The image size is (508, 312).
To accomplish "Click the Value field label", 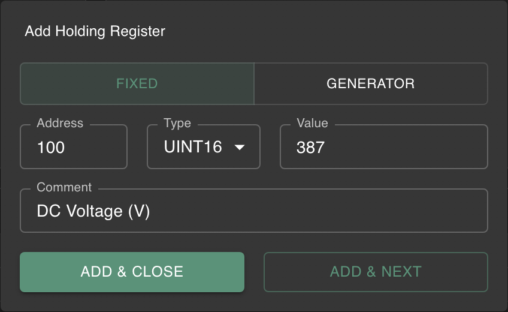I will tap(312, 123).
